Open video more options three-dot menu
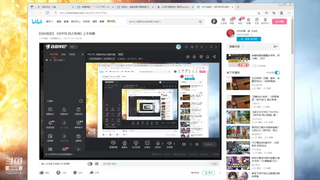 pos(220,173)
